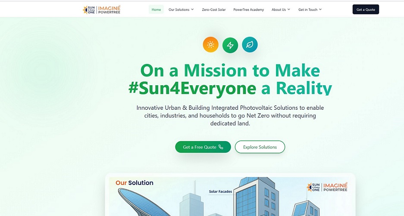Click the Our Solution banner image
404x216 pixels.
coord(230,196)
